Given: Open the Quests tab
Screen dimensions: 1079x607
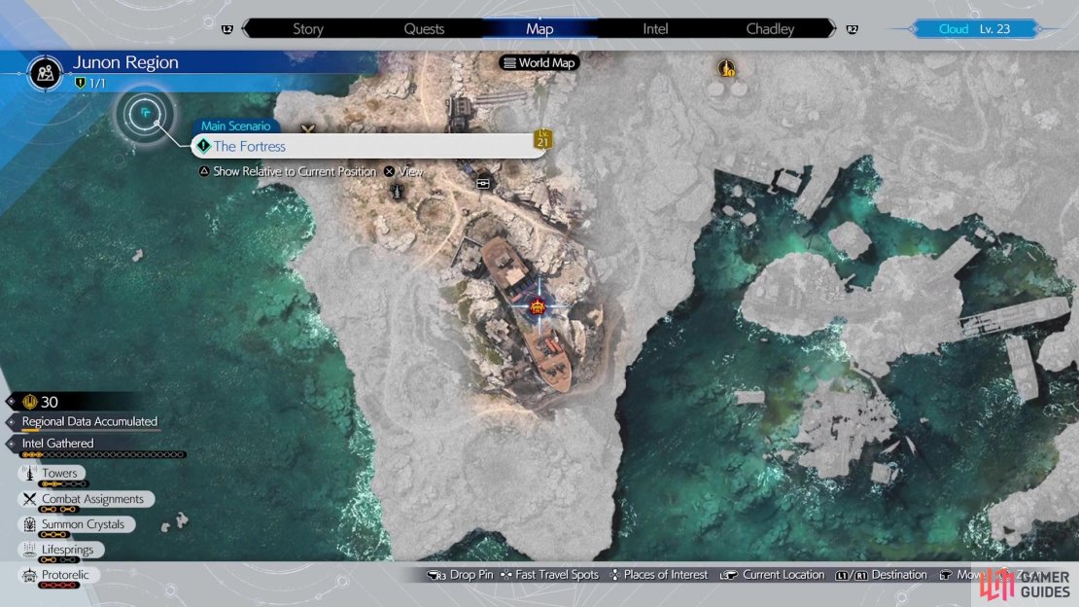Looking at the screenshot, I should tap(424, 29).
